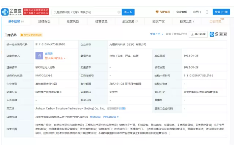Select organization code MA7GELEN-5
Image resolution: width=234 pixels, height=148 pixels.
(x=44, y=76)
